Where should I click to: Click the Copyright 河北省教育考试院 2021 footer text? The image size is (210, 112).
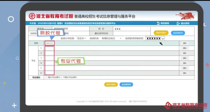[x=112, y=101]
